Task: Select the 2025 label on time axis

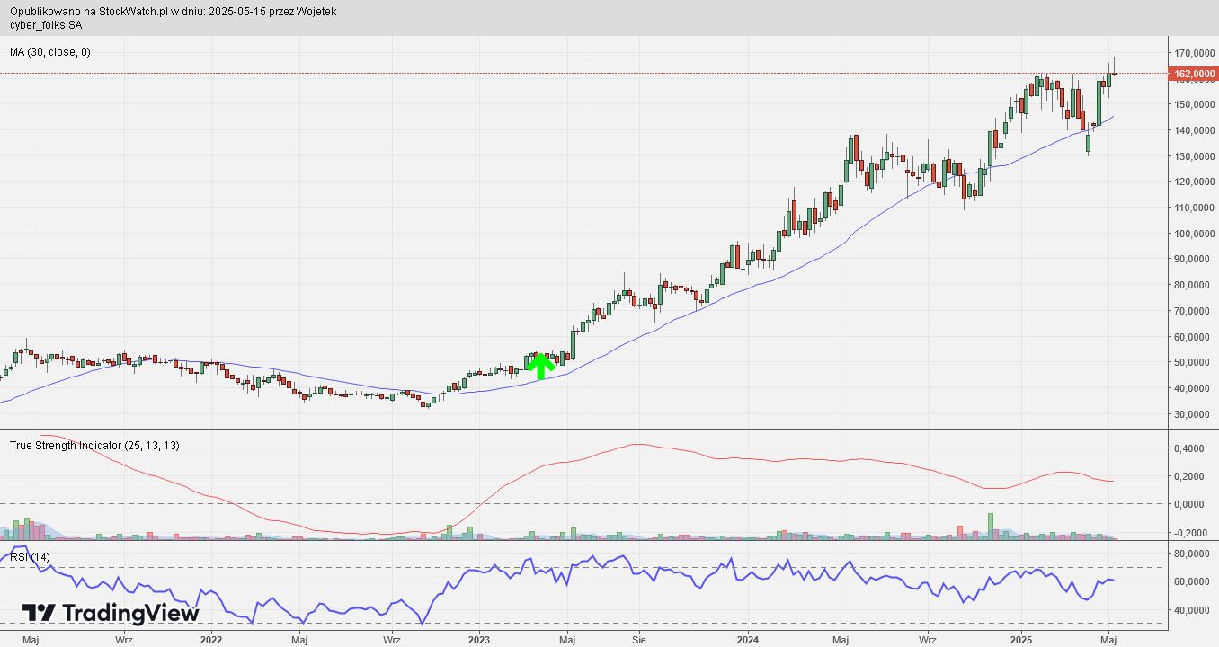Action: pos(1021,640)
